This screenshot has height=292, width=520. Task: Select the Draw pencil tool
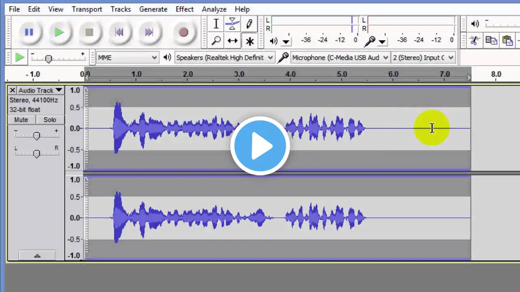click(x=249, y=24)
